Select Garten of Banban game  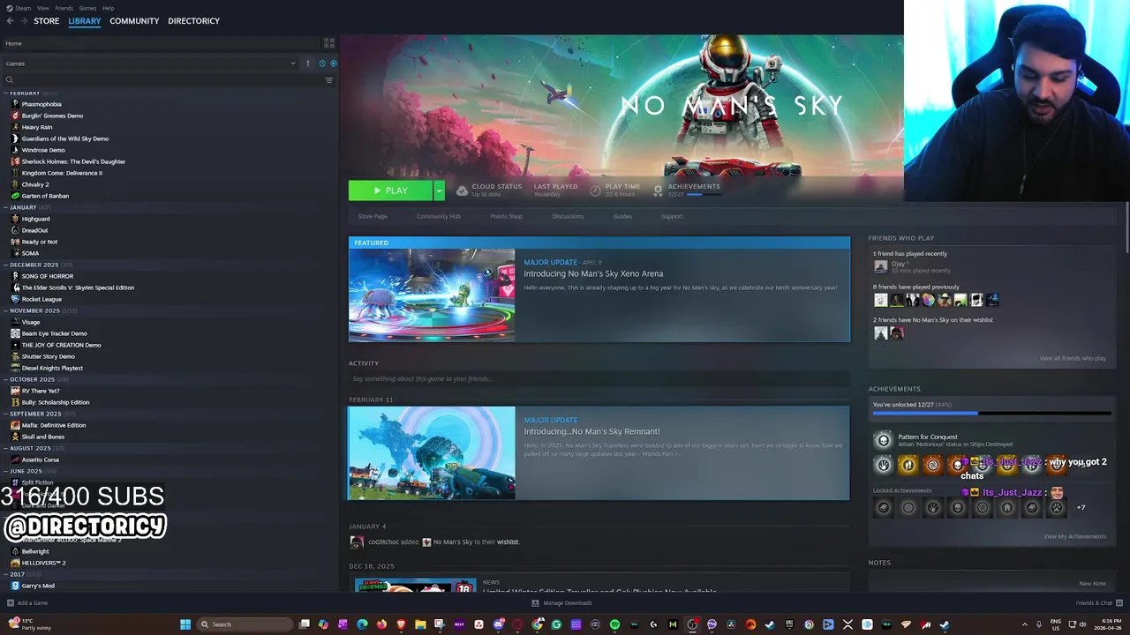[x=45, y=196]
